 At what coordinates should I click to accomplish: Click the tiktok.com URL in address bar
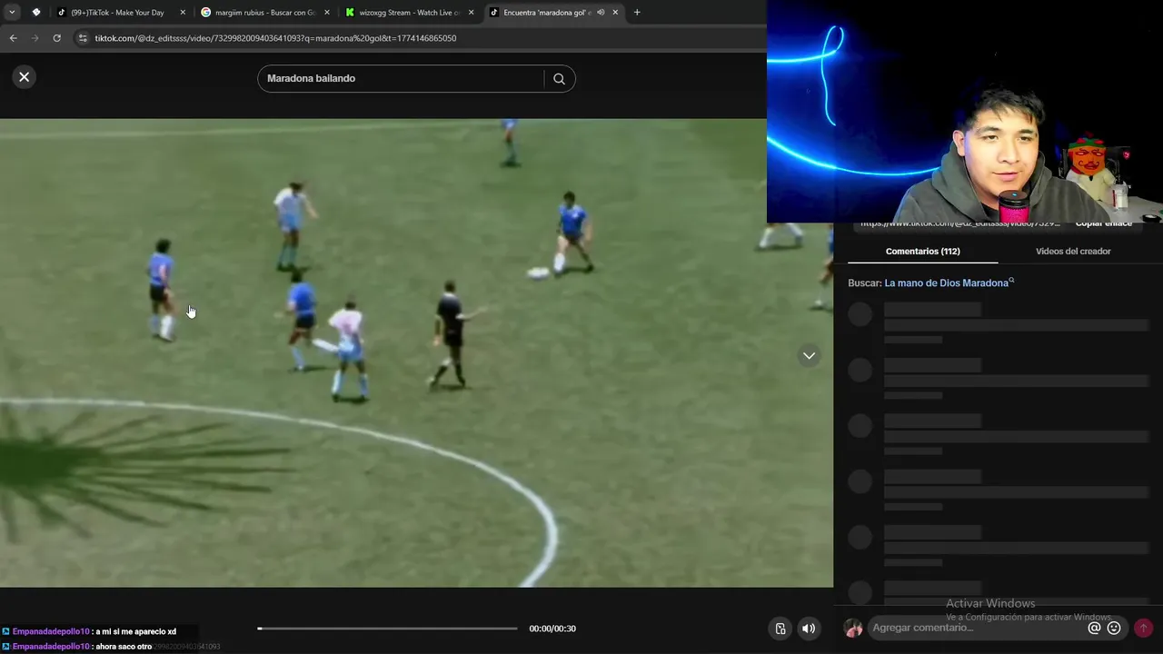tap(275, 38)
